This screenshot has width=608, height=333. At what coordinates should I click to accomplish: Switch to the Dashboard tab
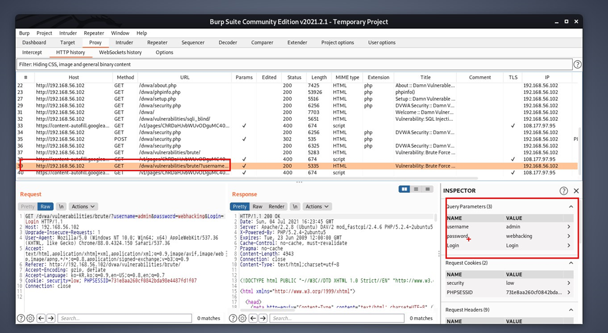coord(34,43)
